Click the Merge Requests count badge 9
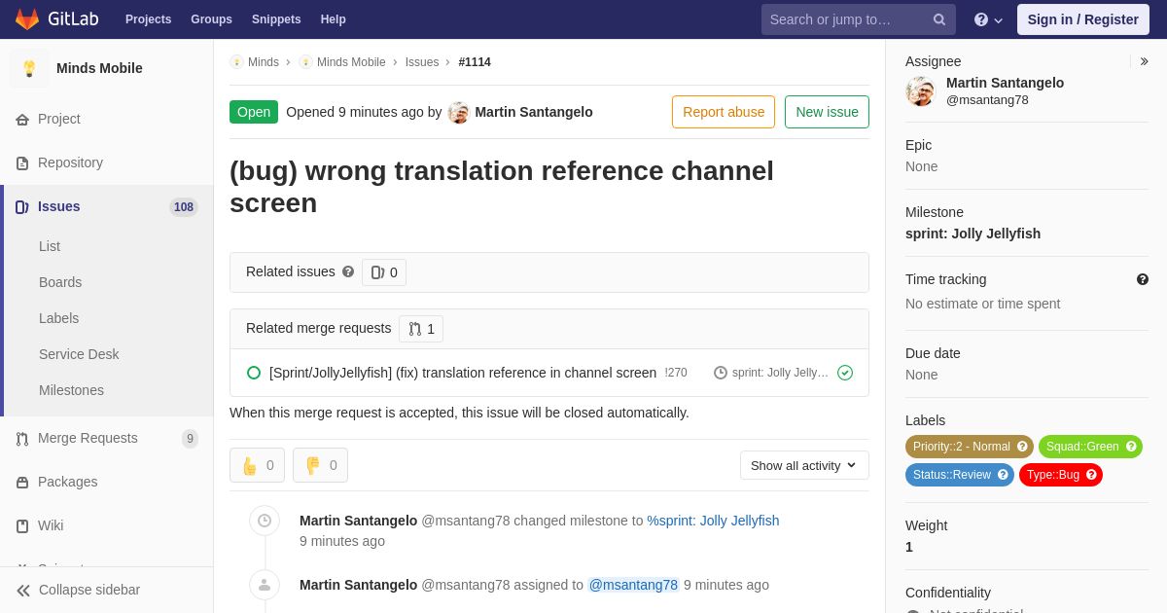The width and height of the screenshot is (1167, 613). pyautogui.click(x=190, y=439)
